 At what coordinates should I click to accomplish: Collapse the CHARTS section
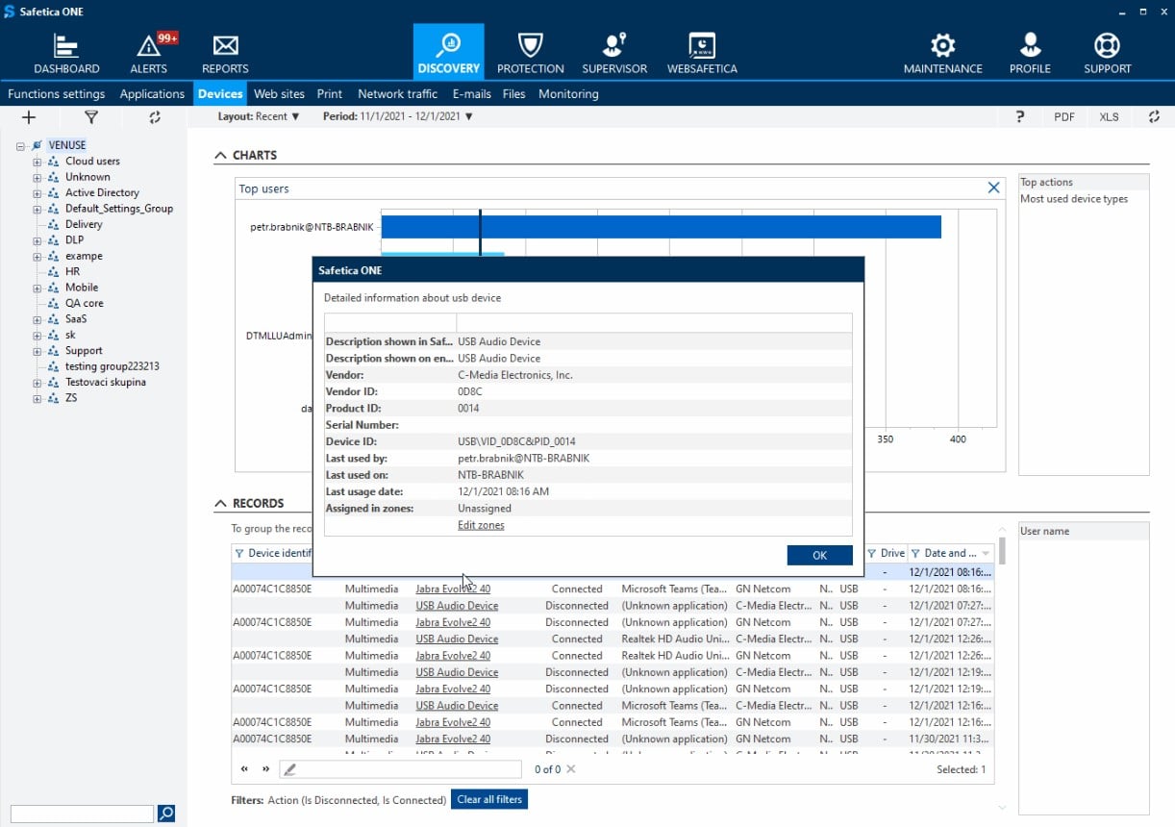point(220,155)
